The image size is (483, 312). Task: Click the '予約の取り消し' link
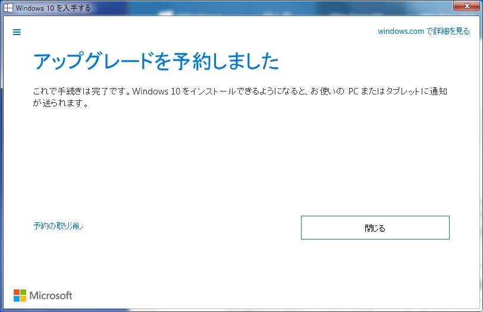[x=58, y=226]
